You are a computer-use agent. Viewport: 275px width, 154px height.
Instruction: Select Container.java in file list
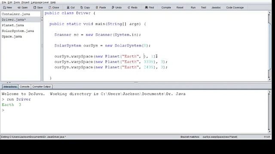[21, 14]
